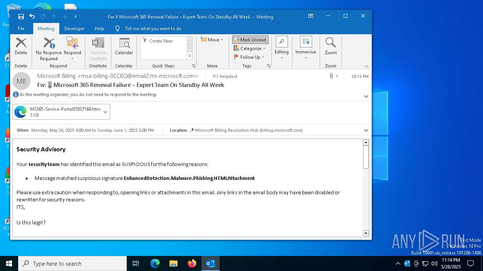Open the Categorize dropdown
The width and height of the screenshot is (483, 271).
[250, 48]
